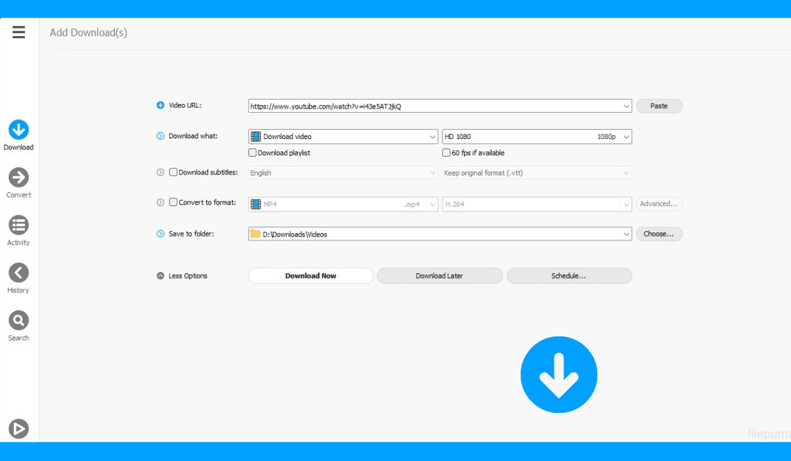Viewport: 791px width, 461px height.
Task: Click the arrow icon beside Convert to format
Action: [x=160, y=203]
